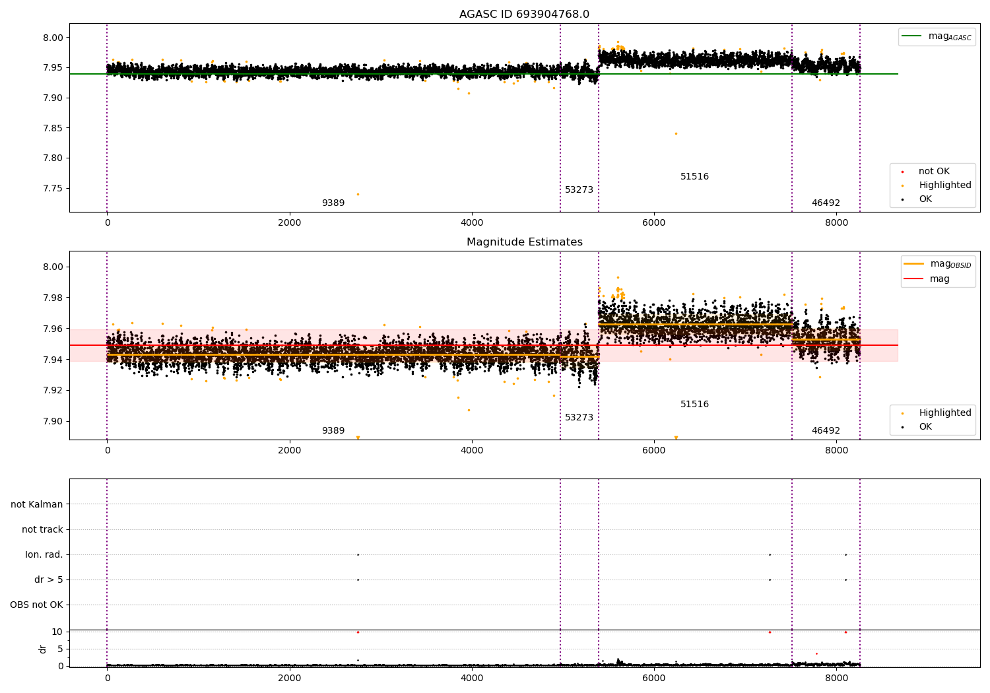Click y tick "7.95" on the top plot

pyautogui.click(x=52, y=68)
